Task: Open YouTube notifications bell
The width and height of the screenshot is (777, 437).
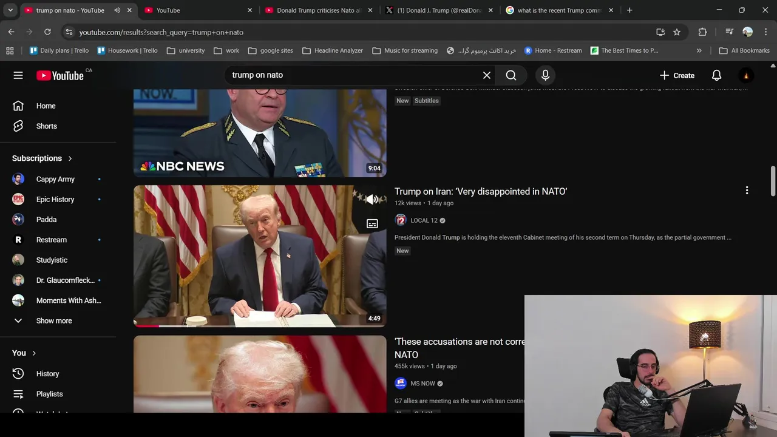Action: tap(716, 75)
